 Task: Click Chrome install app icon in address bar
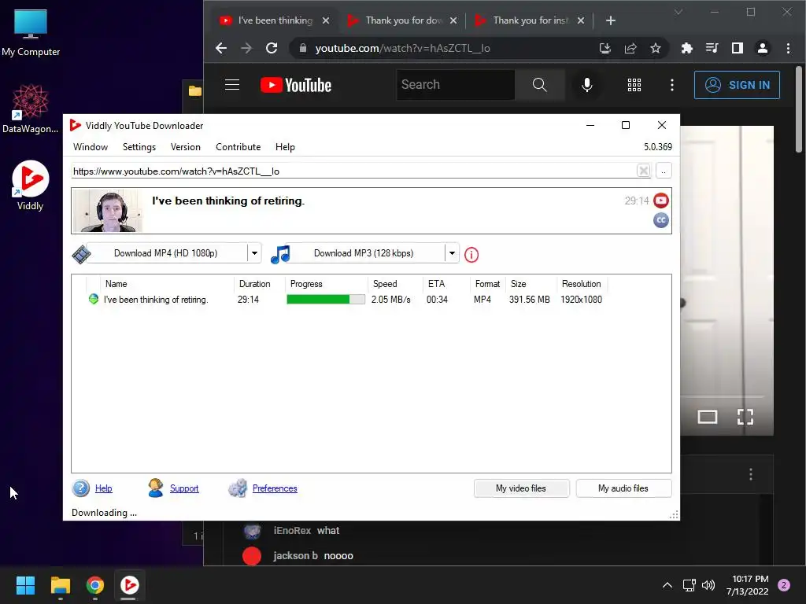605,48
